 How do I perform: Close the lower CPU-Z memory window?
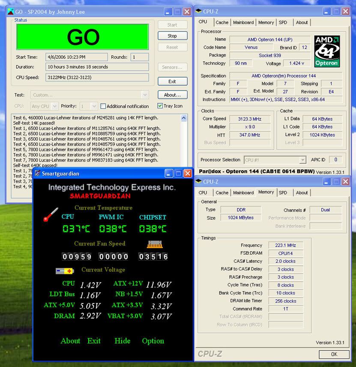tap(345, 181)
